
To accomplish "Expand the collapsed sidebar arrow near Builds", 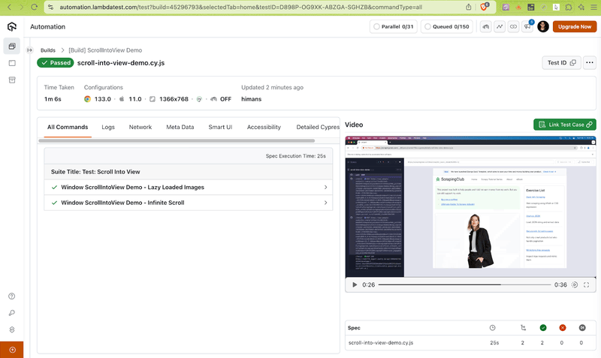I will [29, 50].
